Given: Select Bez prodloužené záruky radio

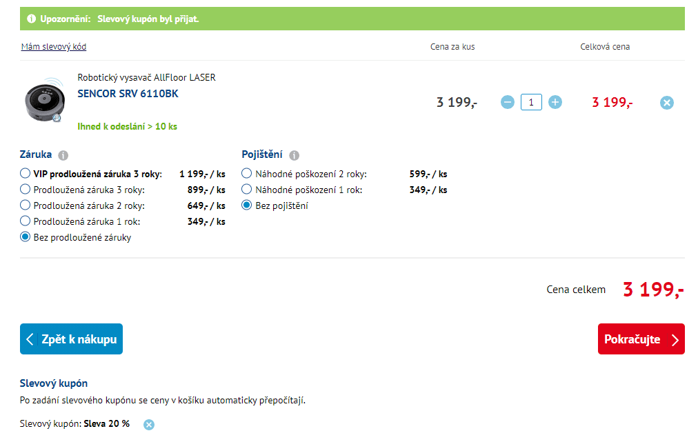Looking at the screenshot, I should tap(26, 237).
